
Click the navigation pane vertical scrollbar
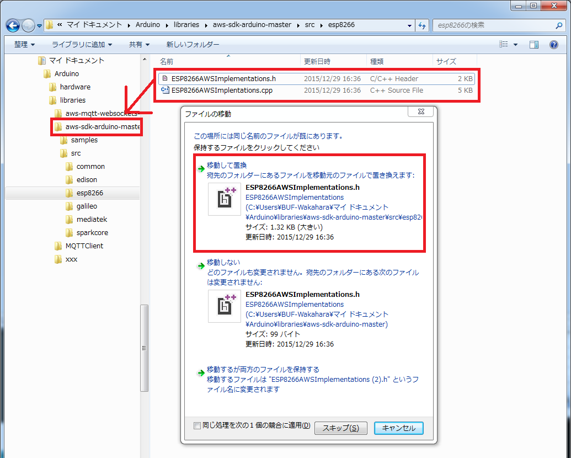tap(145, 348)
